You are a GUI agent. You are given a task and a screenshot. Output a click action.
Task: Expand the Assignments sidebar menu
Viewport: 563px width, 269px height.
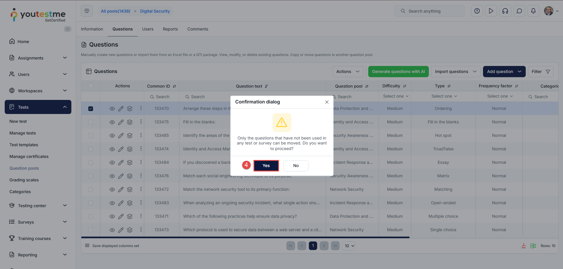coord(38,58)
